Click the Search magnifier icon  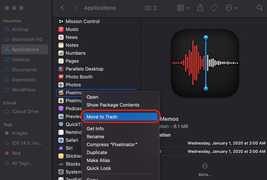tap(260, 8)
